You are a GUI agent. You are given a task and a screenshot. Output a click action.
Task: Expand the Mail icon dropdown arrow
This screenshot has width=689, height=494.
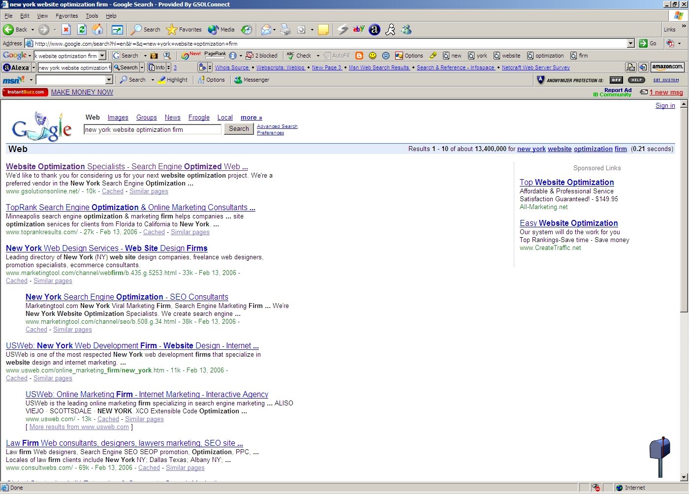tap(274, 30)
